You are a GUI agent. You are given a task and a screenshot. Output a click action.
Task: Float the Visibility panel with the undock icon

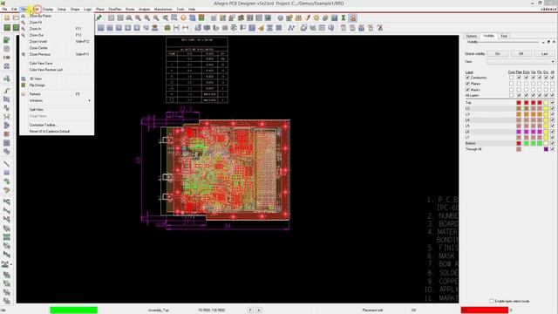click(548, 42)
